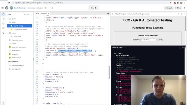Open the LandonSchlangen user avatar
Screen dimensions: 187x105
pyautogui.click(x=11, y=8)
